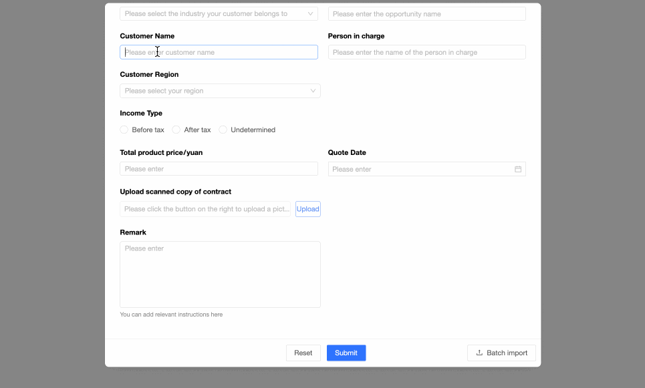Click the upload icon in Batch import

(x=479, y=353)
